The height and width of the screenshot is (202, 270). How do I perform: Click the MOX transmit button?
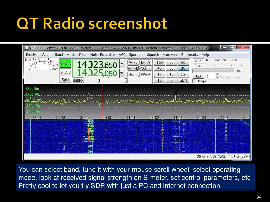coord(198,61)
